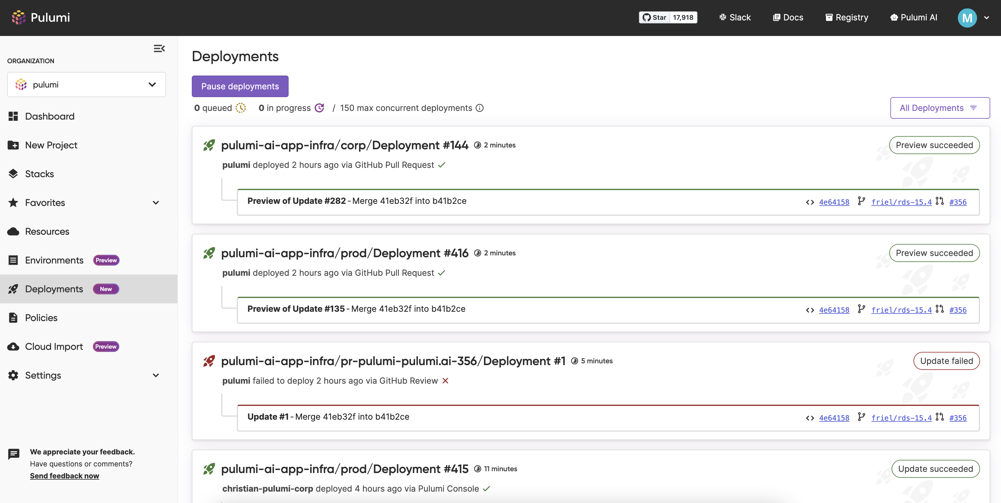
Task: Click the Pulumi logo in the header
Action: [x=40, y=17]
